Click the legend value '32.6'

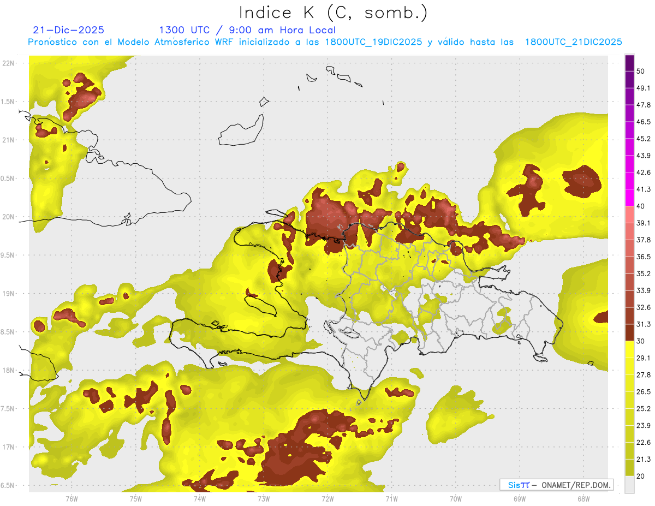[644, 307]
